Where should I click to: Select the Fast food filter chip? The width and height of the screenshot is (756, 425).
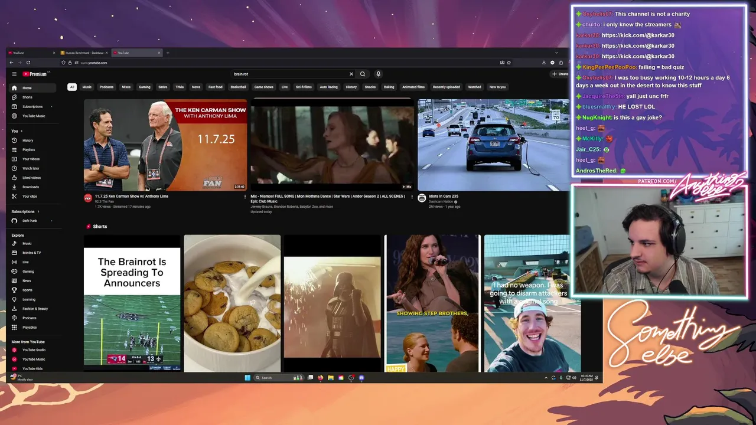pos(216,87)
